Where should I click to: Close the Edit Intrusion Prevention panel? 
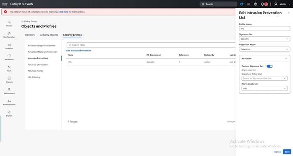(288, 13)
